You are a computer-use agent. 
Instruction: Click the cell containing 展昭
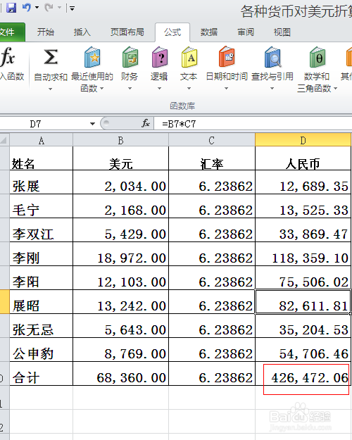pos(42,301)
